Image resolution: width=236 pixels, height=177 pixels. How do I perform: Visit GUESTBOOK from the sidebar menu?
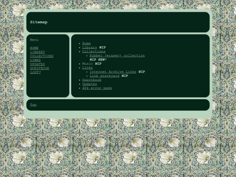pos(39,68)
